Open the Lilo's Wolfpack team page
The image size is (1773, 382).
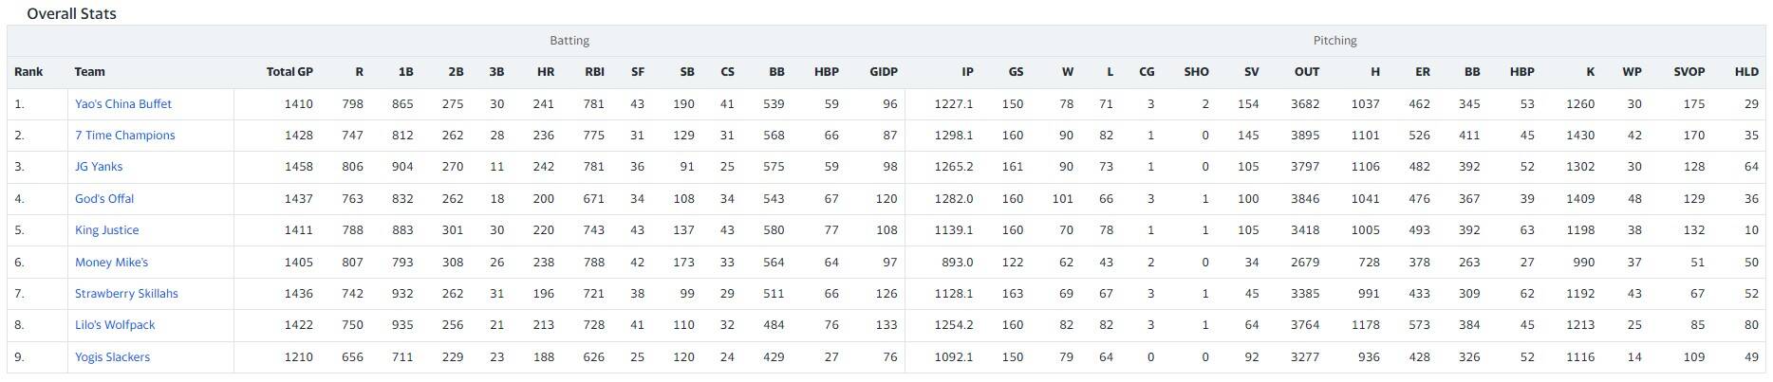[115, 325]
